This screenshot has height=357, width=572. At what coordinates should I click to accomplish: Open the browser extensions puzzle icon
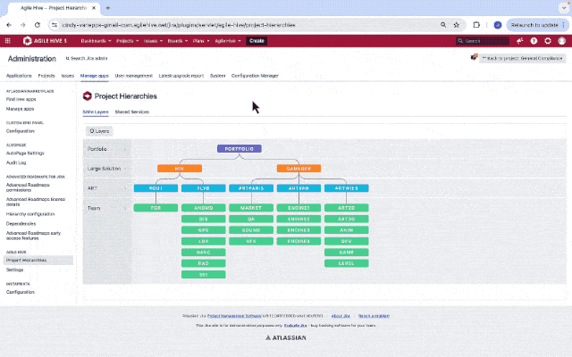(x=476, y=25)
